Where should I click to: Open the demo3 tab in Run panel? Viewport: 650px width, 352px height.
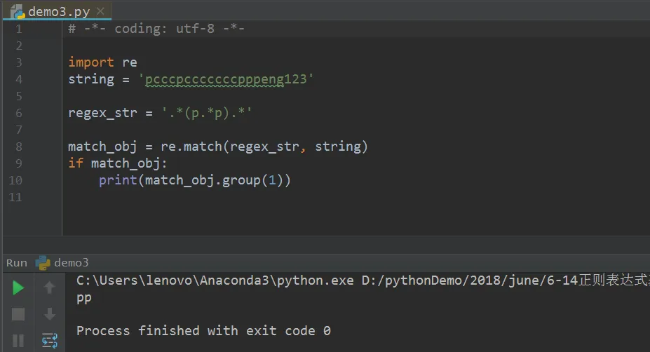71,263
